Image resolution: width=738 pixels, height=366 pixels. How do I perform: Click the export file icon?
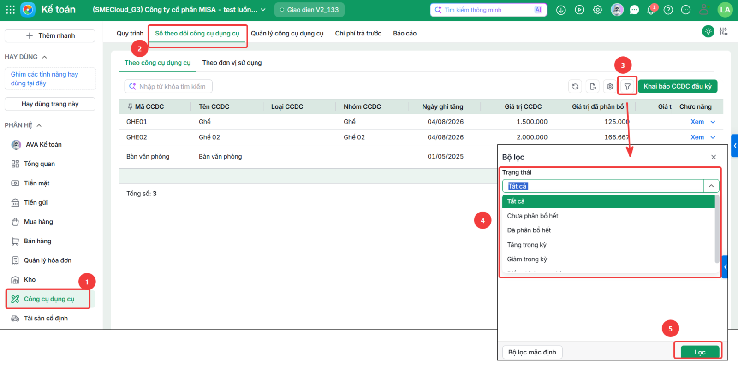click(593, 86)
